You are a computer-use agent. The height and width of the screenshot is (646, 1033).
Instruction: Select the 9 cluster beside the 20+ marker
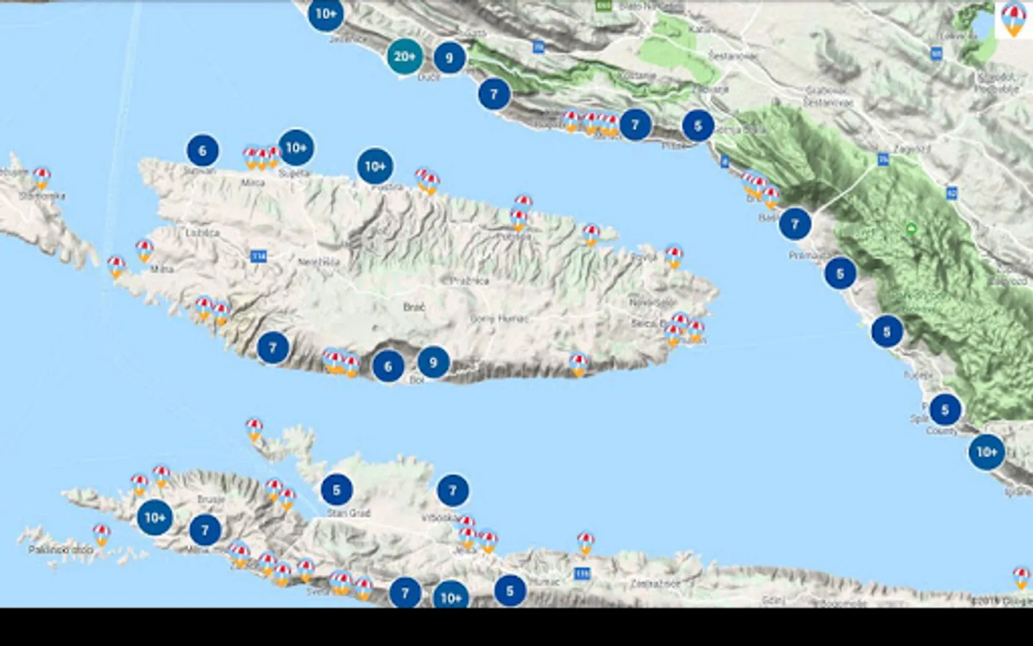[449, 58]
